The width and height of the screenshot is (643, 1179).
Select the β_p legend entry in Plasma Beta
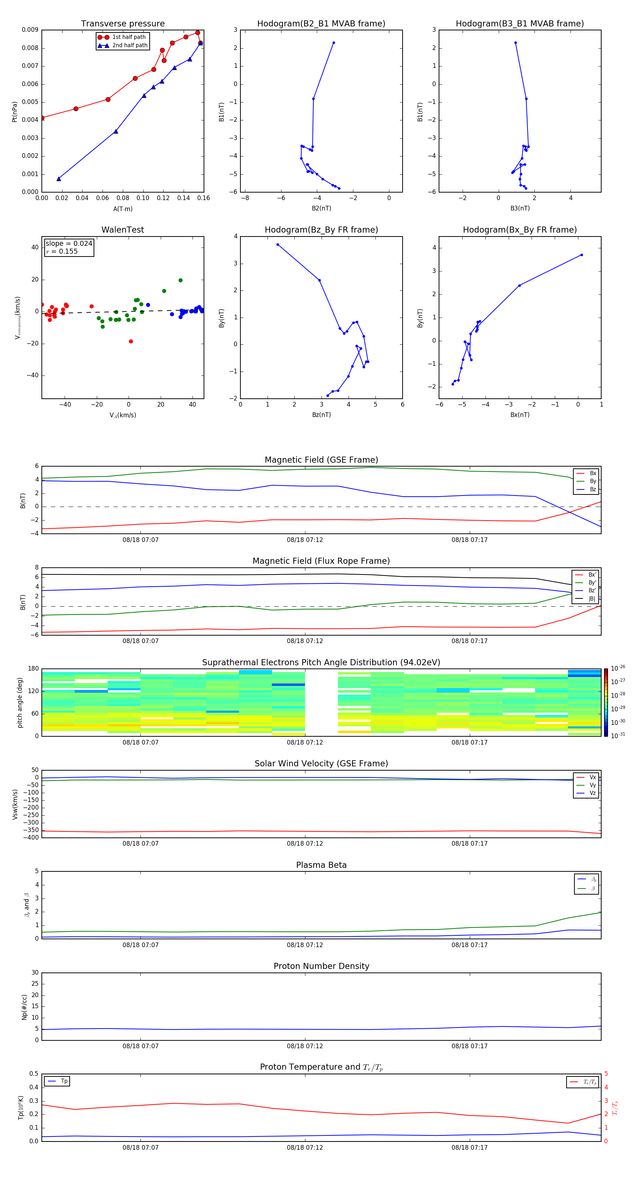(x=587, y=879)
